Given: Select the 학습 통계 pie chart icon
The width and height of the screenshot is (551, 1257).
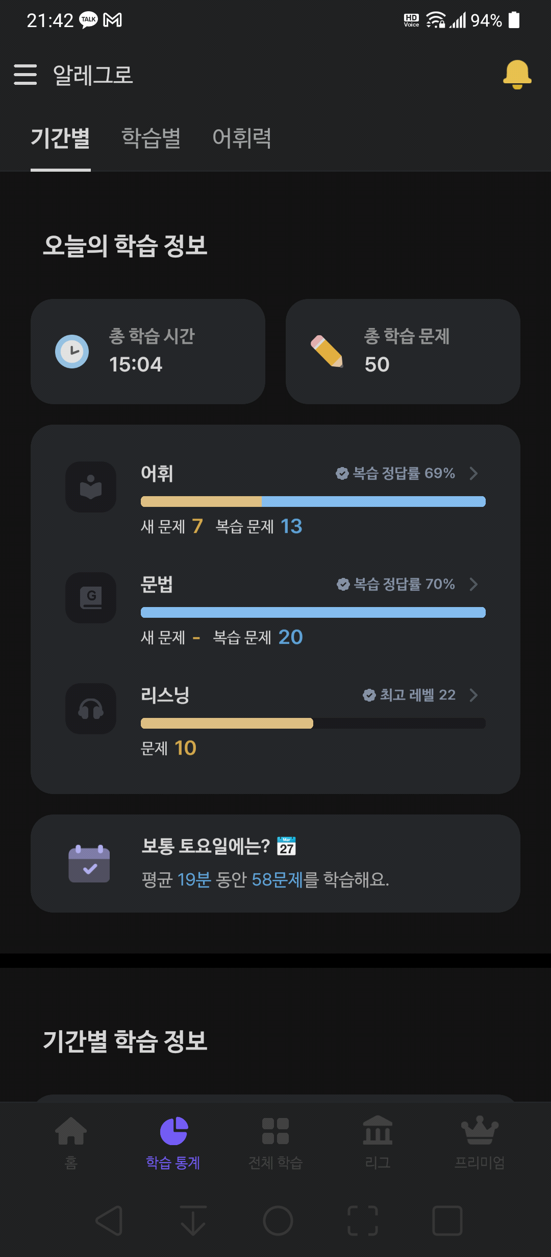Looking at the screenshot, I should (173, 1131).
